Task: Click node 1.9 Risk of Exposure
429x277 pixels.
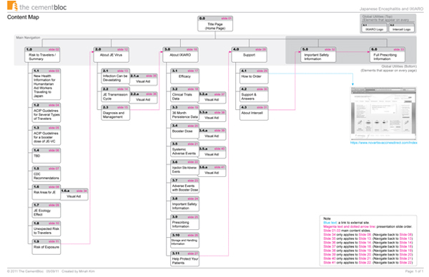Action: click(46, 247)
